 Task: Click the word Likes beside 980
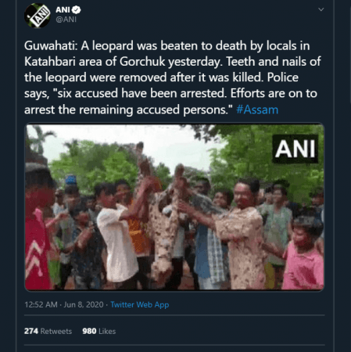pos(107,331)
